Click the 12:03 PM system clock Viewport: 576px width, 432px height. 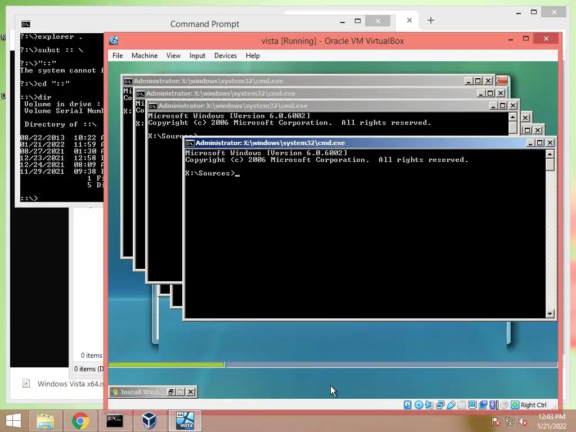(x=551, y=417)
